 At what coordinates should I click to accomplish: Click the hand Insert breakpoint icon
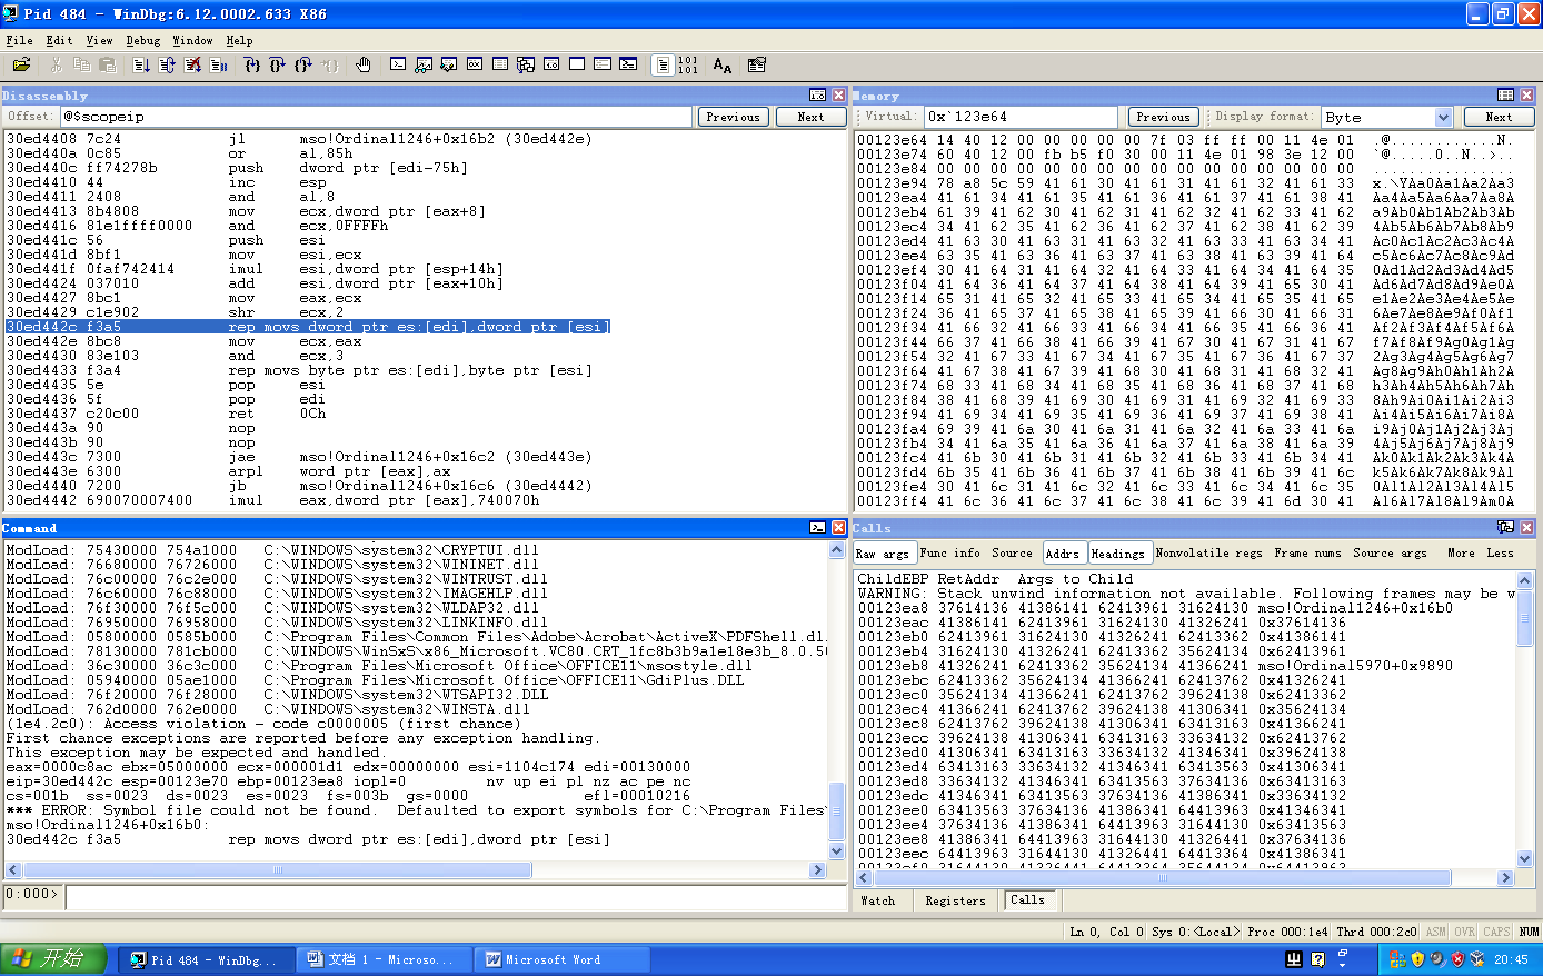[364, 64]
